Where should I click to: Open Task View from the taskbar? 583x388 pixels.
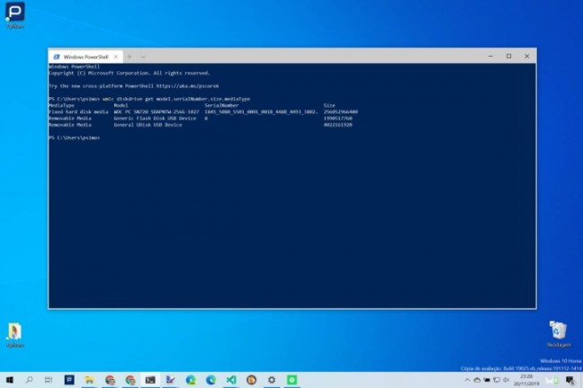pyautogui.click(x=49, y=380)
